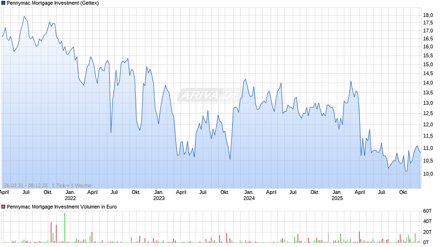Click the 12,0 price axis label

[428, 125]
